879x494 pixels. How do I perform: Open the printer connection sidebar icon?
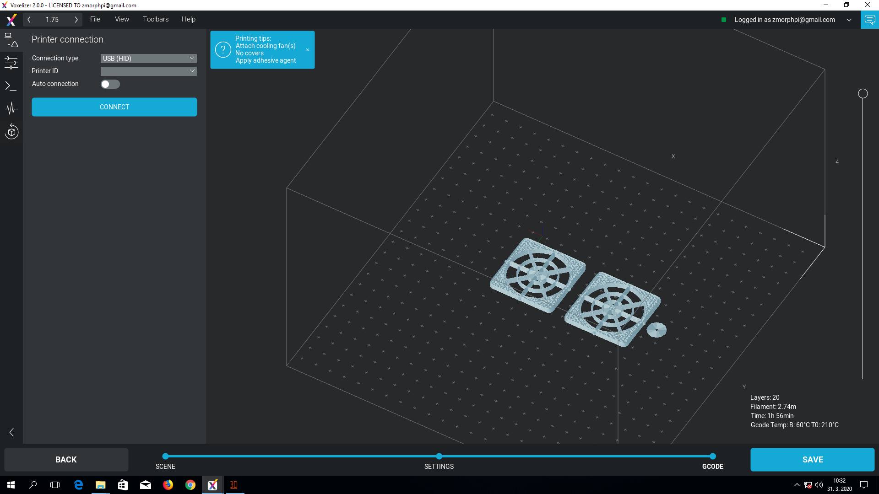(11, 40)
